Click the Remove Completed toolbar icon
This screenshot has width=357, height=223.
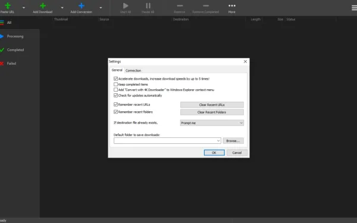[x=206, y=6]
